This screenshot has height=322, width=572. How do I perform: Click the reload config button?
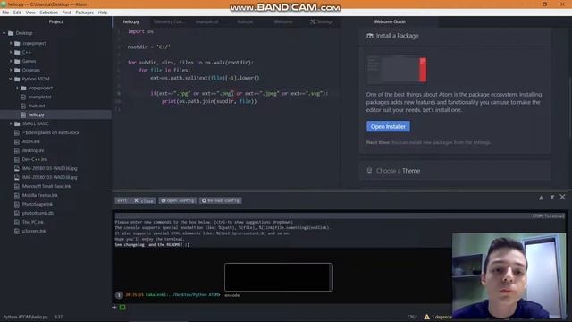(x=221, y=200)
